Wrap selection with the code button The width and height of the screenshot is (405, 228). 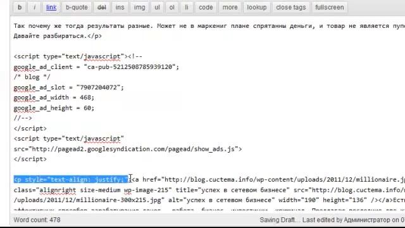click(x=206, y=7)
